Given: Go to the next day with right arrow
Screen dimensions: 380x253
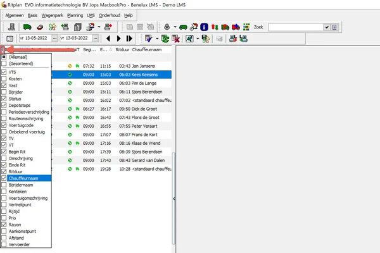Looking at the screenshot, I should pyautogui.click(x=118, y=39).
